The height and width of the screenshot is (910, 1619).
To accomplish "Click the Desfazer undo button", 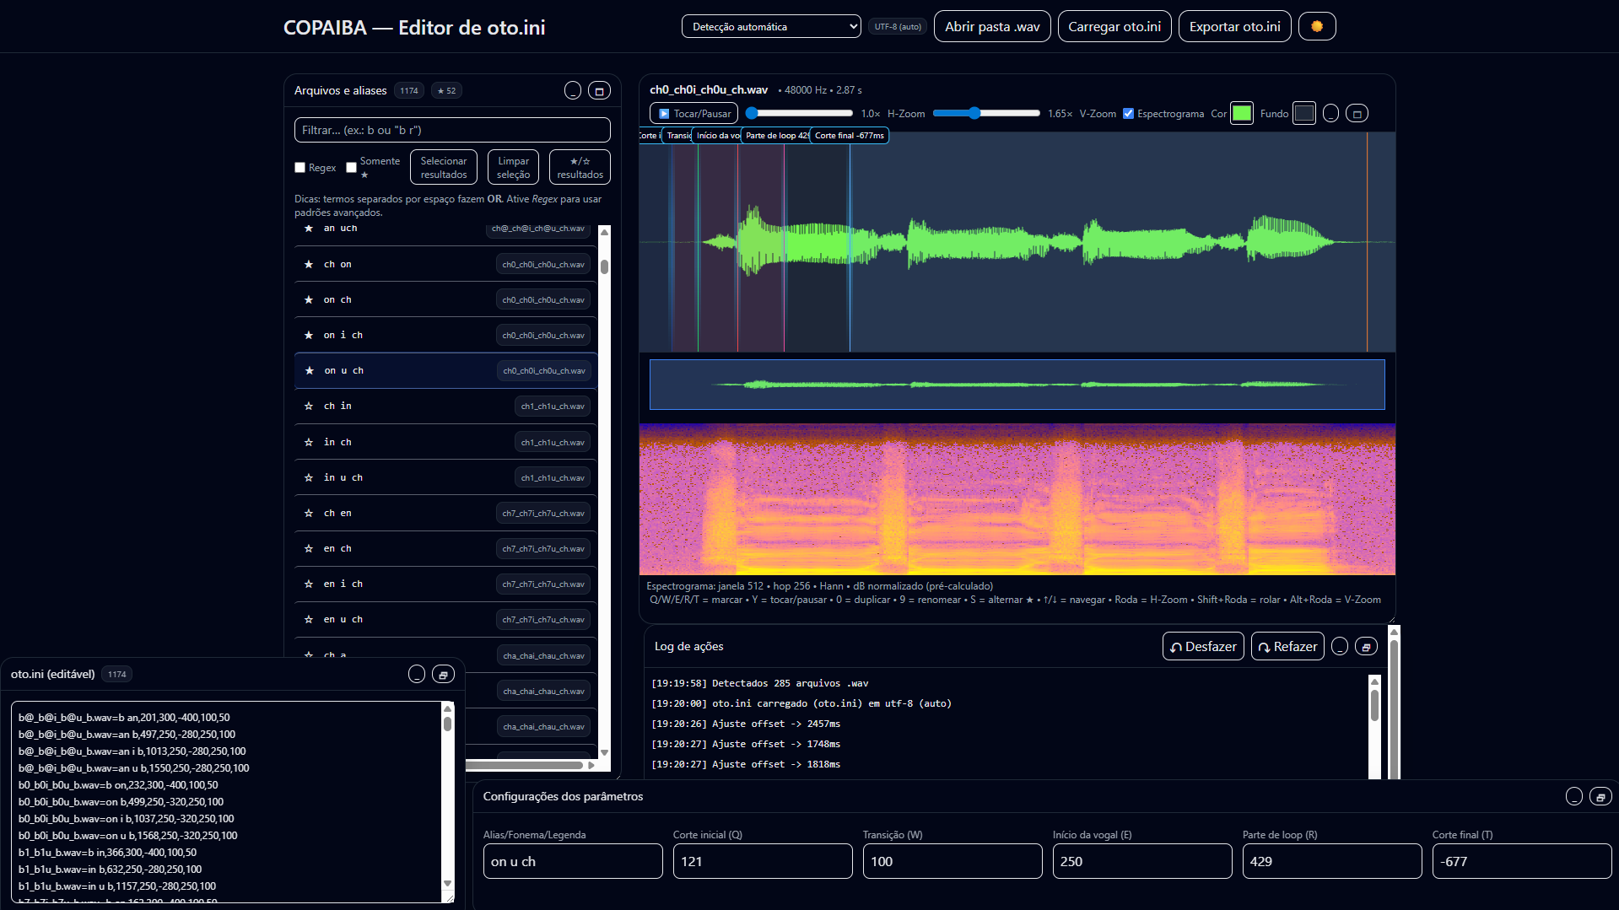I will pyautogui.click(x=1202, y=647).
